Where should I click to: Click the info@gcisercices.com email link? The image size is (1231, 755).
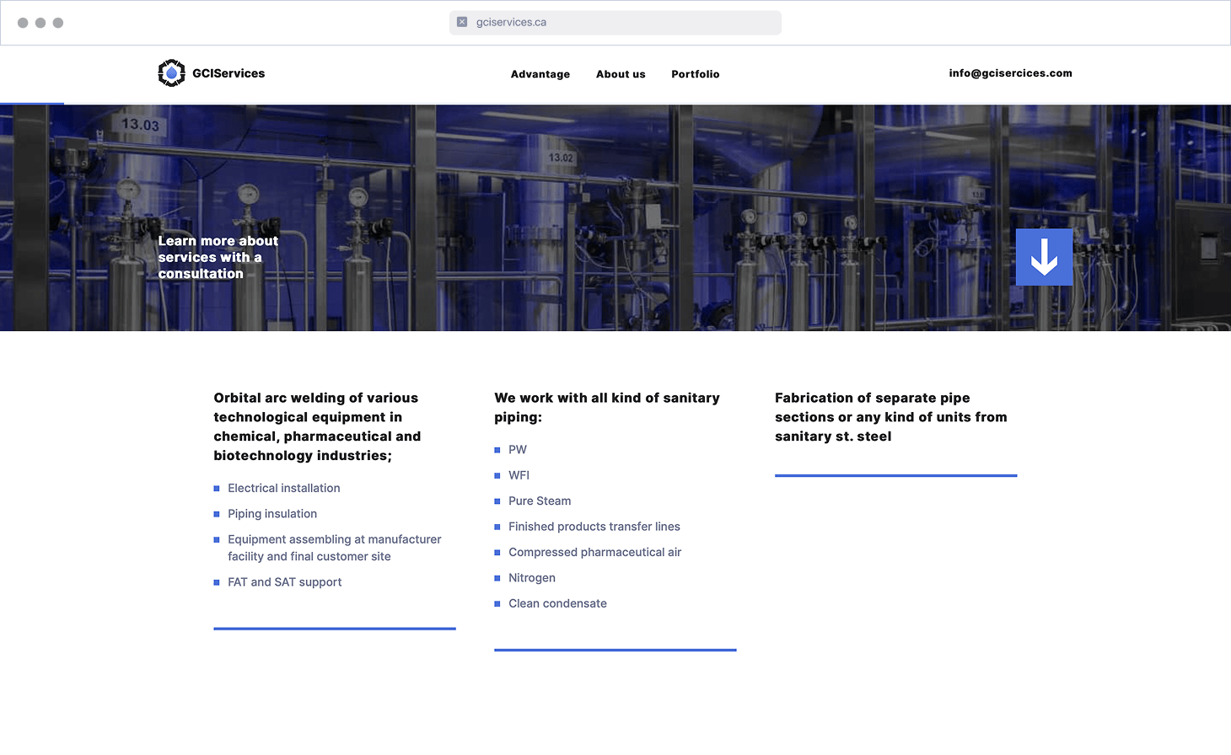coord(1010,73)
